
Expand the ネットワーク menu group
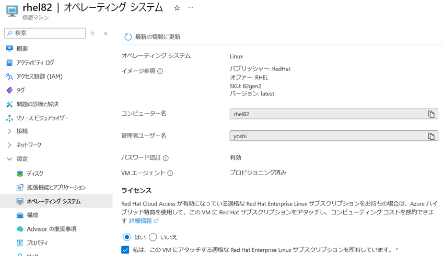9,145
